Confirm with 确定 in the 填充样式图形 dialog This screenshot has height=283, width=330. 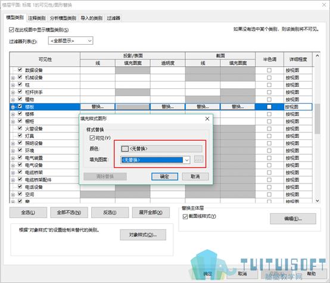pyautogui.click(x=164, y=176)
